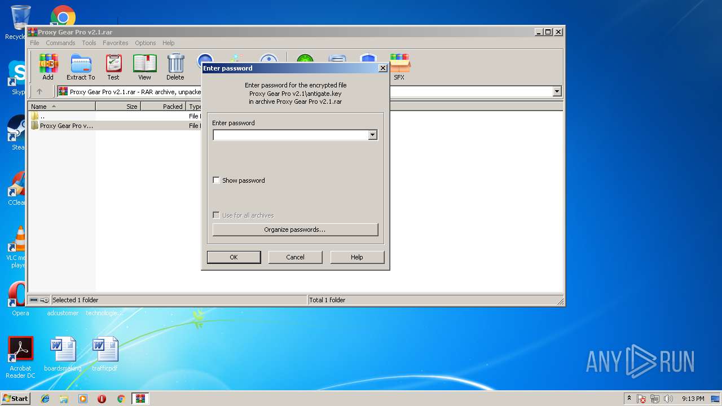The width and height of the screenshot is (722, 406).
Task: Click the Organize passwords button
Action: click(295, 230)
